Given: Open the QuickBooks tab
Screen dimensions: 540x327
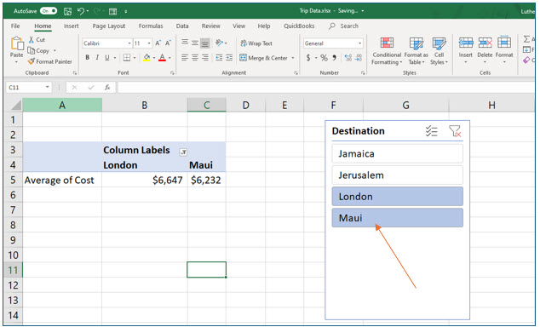Looking at the screenshot, I should click(299, 26).
